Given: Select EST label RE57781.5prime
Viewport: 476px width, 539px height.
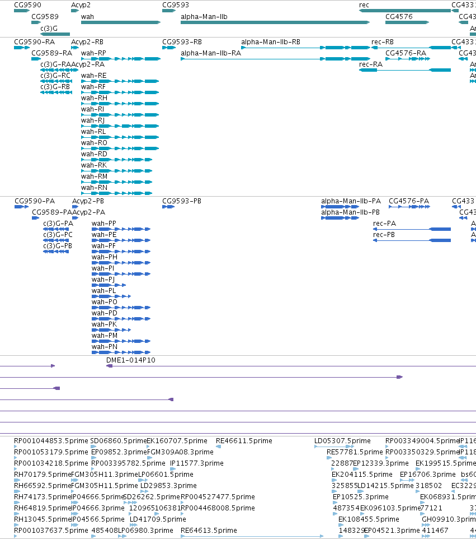Looking at the screenshot, I should (x=355, y=452).
